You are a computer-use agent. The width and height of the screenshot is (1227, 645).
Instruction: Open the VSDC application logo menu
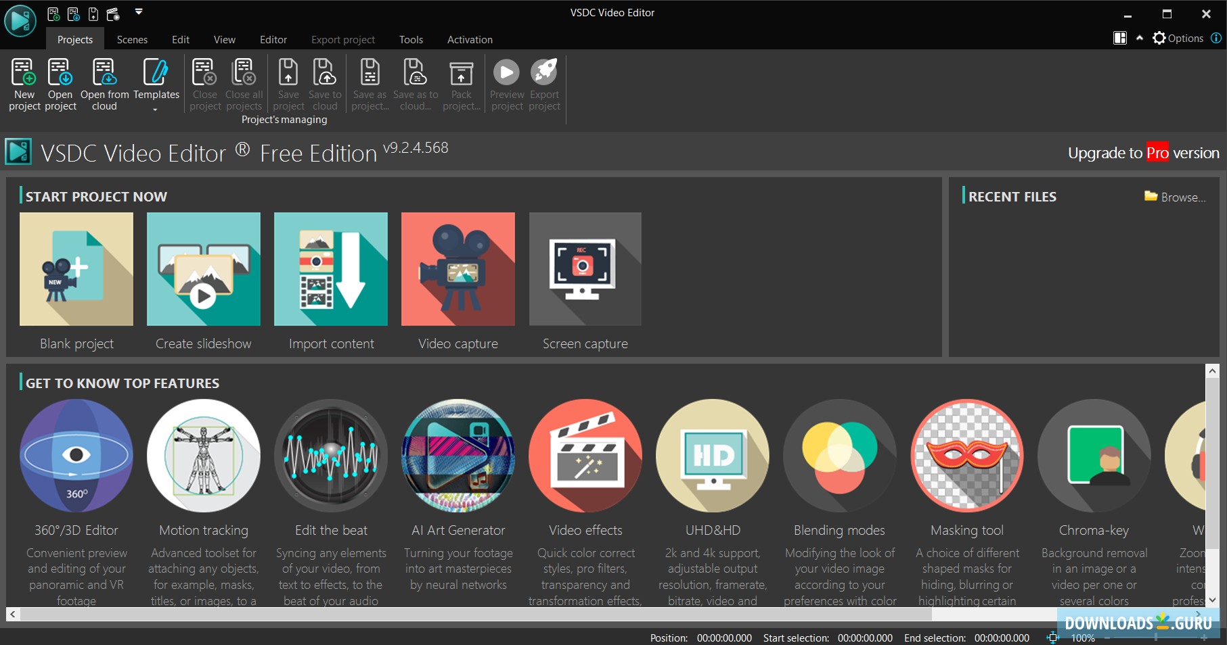[20, 20]
